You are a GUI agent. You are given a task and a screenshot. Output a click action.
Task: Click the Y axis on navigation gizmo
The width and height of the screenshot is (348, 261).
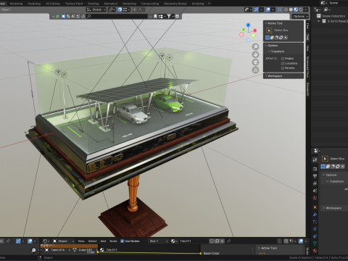click(244, 30)
